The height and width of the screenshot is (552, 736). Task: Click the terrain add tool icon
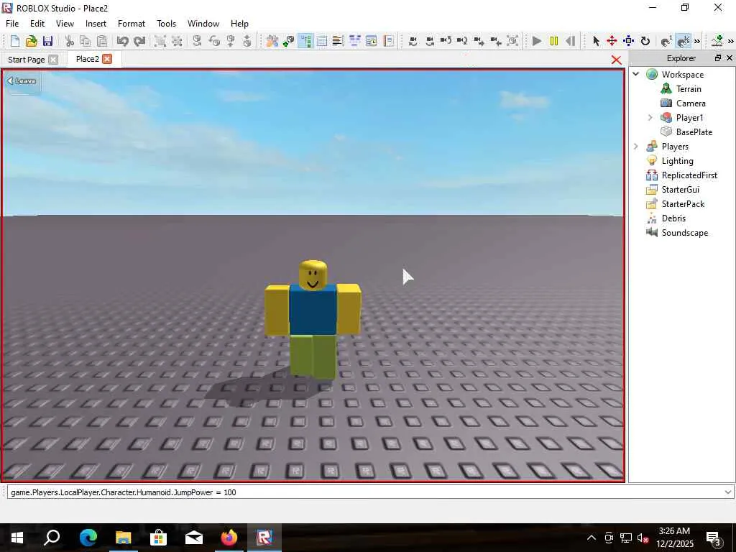pyautogui.click(x=717, y=41)
